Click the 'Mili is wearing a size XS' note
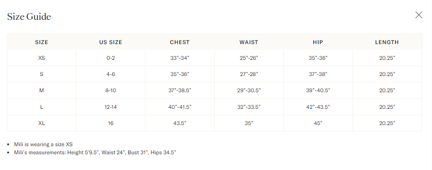 pos(43,144)
